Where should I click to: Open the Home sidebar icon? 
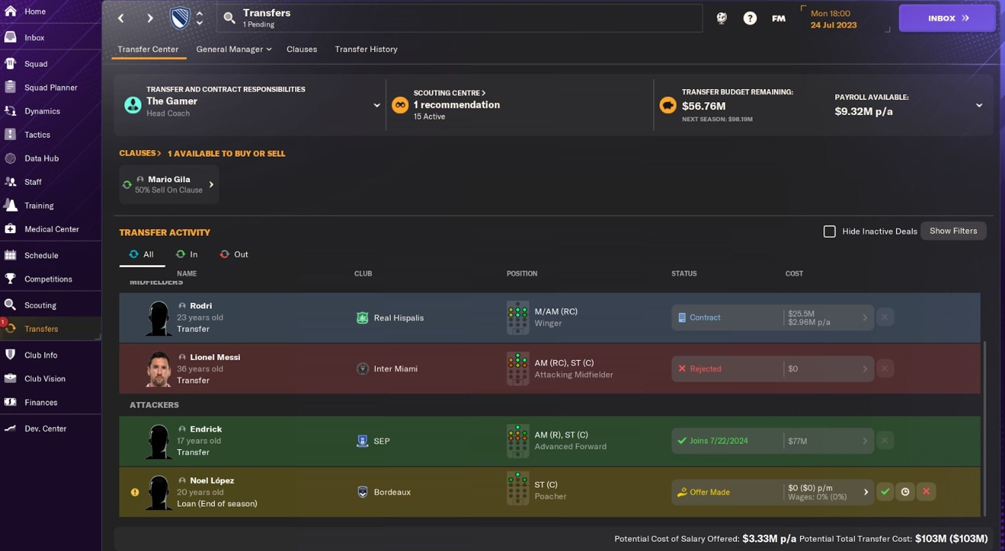pos(11,11)
